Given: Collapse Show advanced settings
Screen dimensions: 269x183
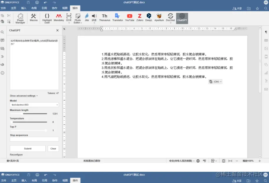Looking at the screenshot, I should coord(24,96).
